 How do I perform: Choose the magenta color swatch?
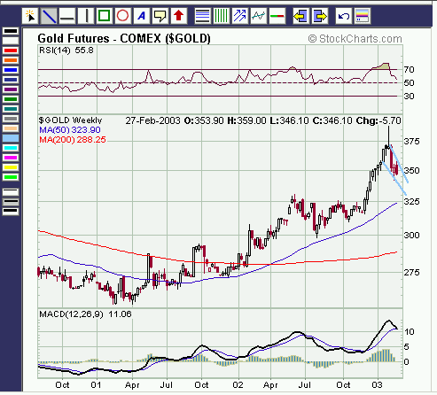[11, 158]
